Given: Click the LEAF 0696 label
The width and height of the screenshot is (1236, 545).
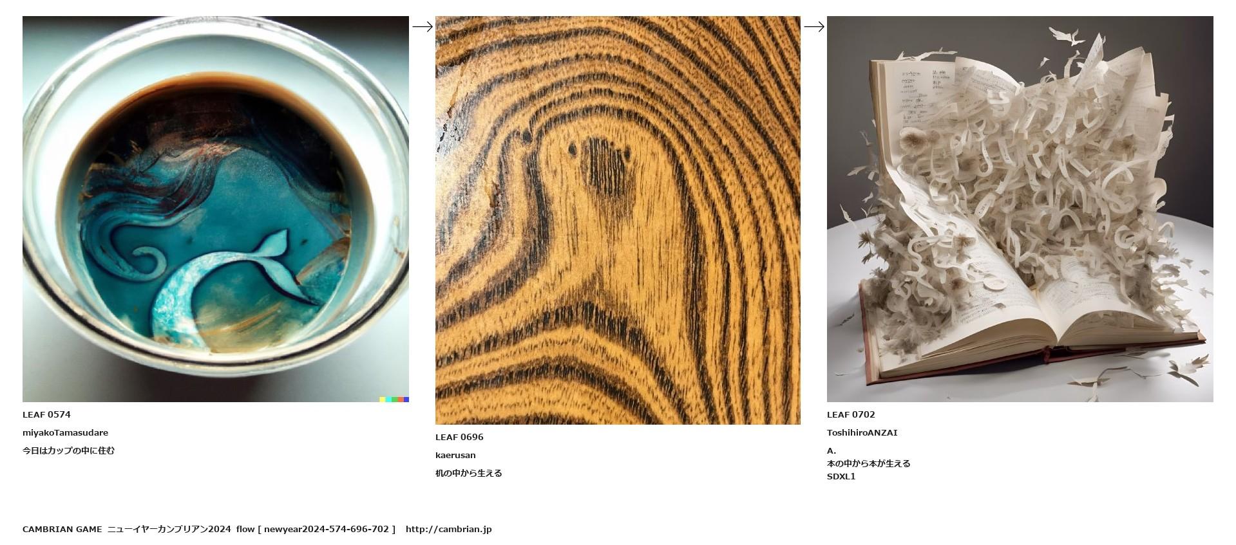Looking at the screenshot, I should pyautogui.click(x=459, y=437).
